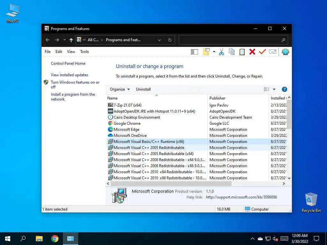The image size is (327, 245).
Task: Open the support.microsoft.com help link
Action: click(241, 197)
